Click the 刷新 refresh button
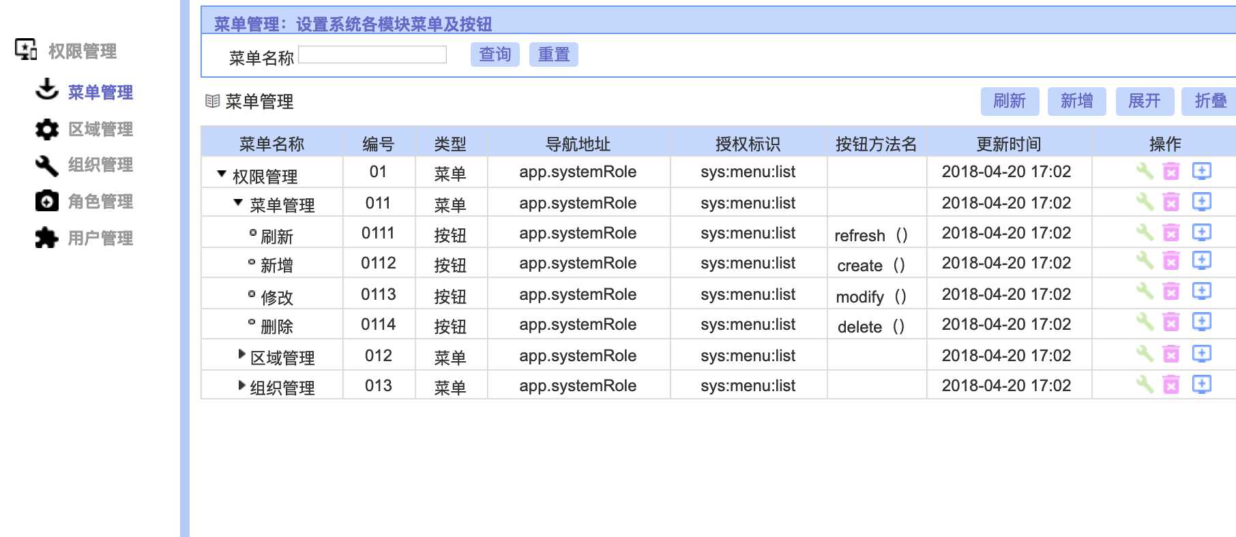The image size is (1236, 537). 1010,102
